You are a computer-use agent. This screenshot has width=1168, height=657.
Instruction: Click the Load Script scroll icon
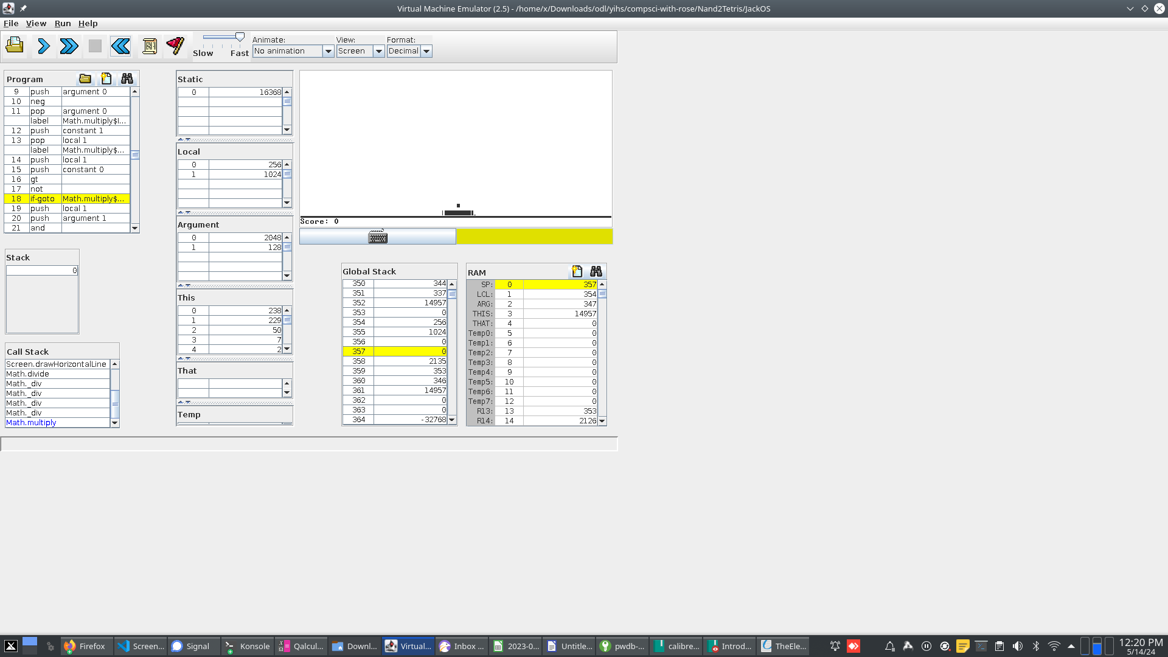coord(149,46)
